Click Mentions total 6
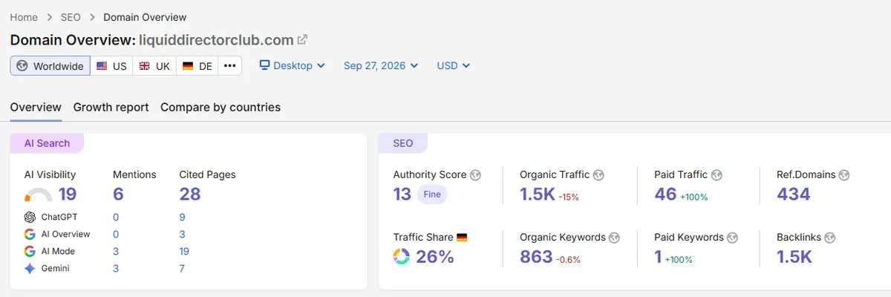The width and height of the screenshot is (891, 297). point(118,195)
